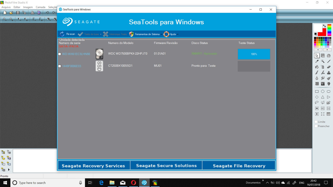Click the gamma minus icon
333x187 pixels.
click(34, 19)
